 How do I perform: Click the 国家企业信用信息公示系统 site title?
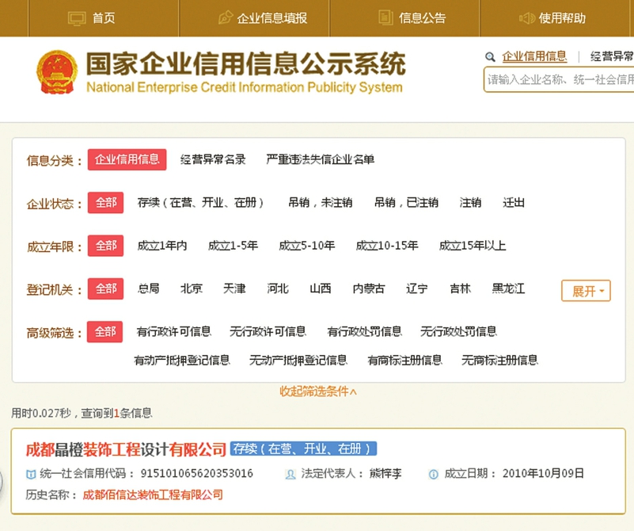pyautogui.click(x=246, y=64)
